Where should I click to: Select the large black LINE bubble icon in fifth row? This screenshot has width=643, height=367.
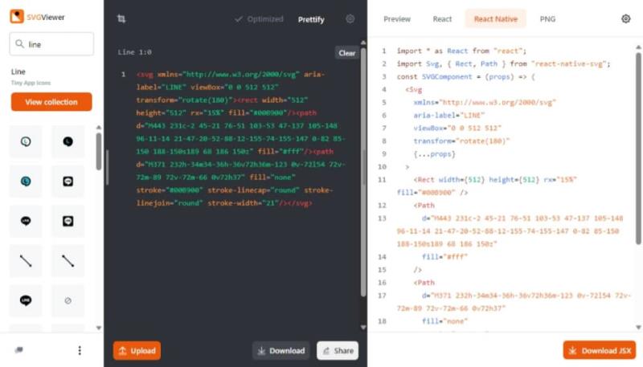(x=26, y=300)
